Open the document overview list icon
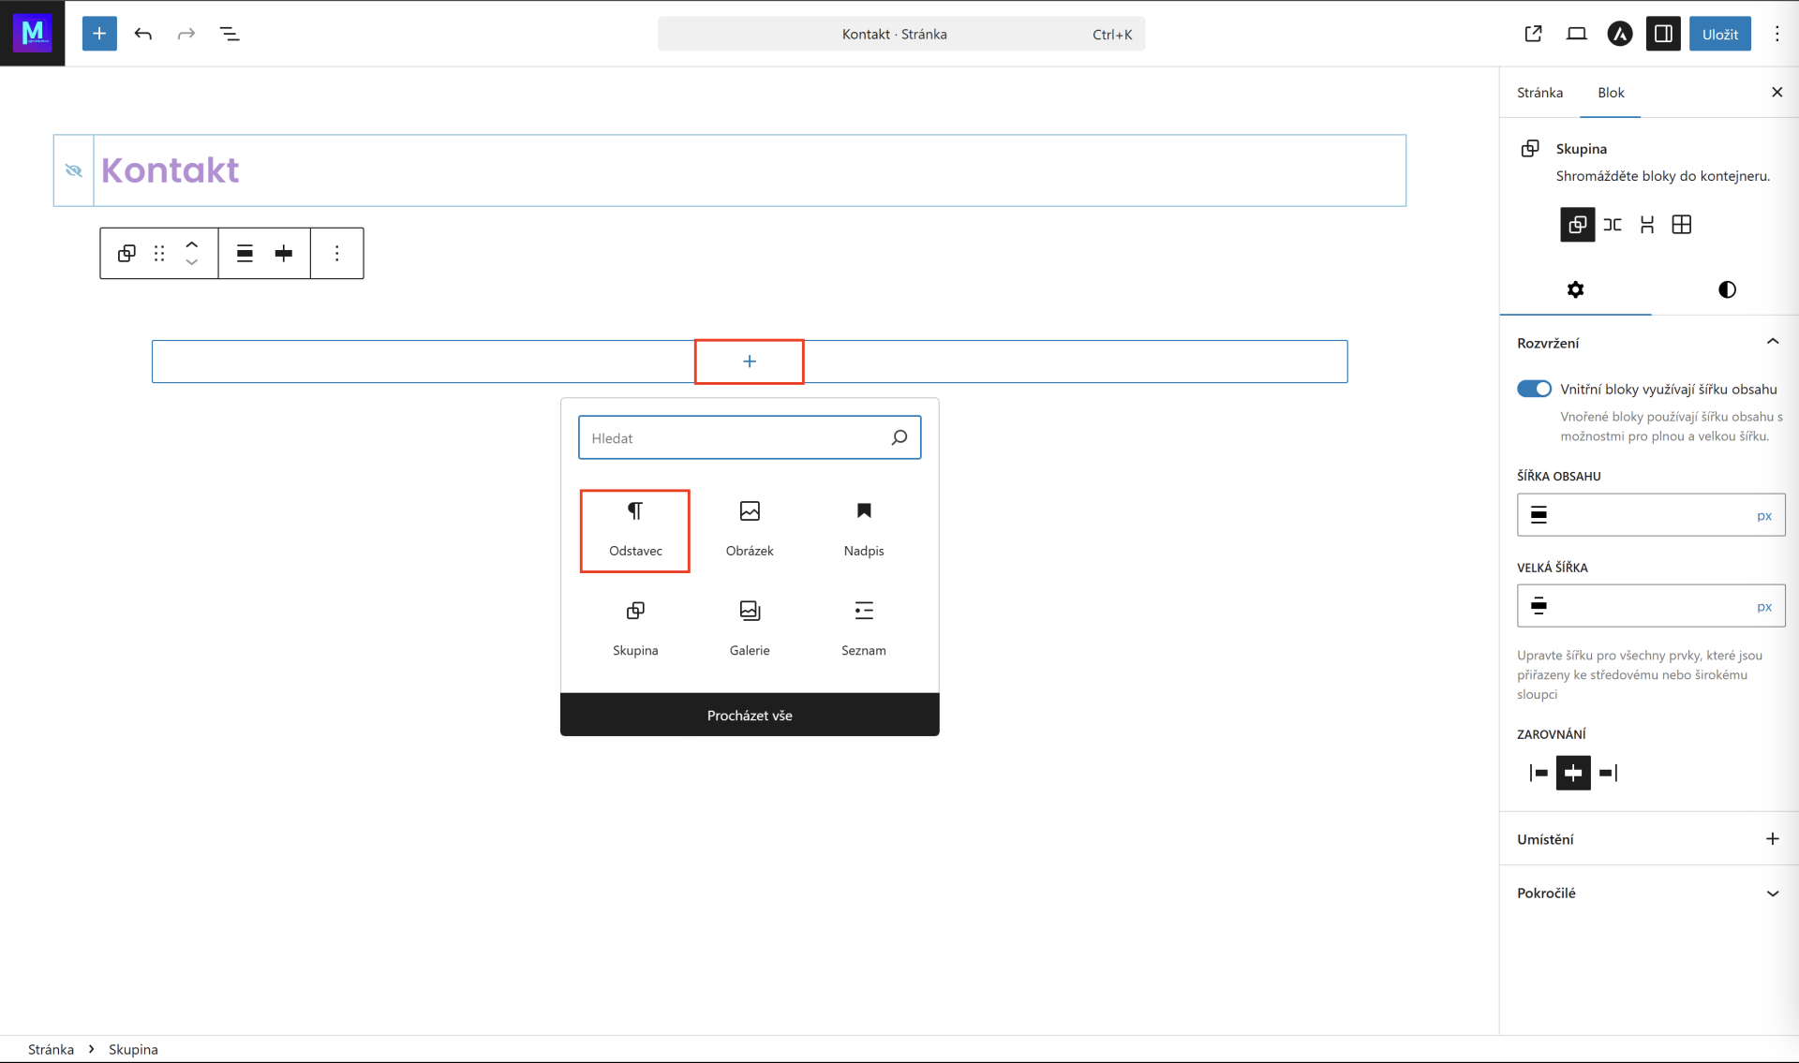Screen dimensions: 1799x1063 point(230,34)
